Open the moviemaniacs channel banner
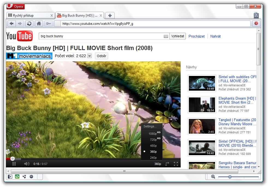This screenshot has height=187, width=268. (29, 56)
